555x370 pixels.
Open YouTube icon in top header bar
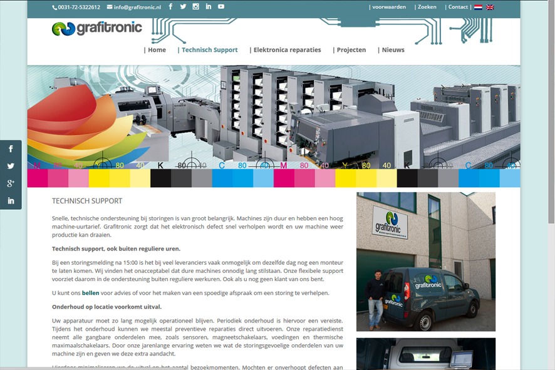click(221, 6)
